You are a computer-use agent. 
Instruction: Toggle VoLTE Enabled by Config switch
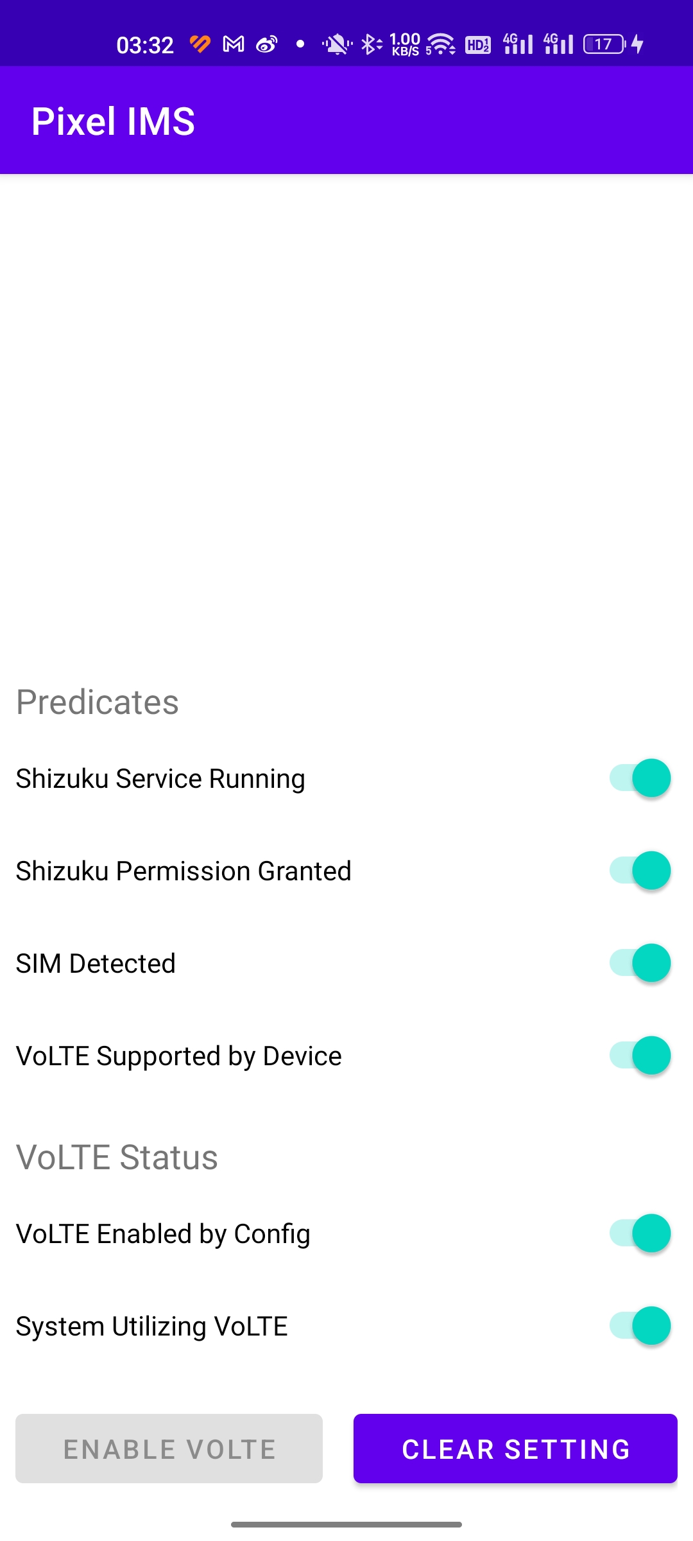(640, 1233)
